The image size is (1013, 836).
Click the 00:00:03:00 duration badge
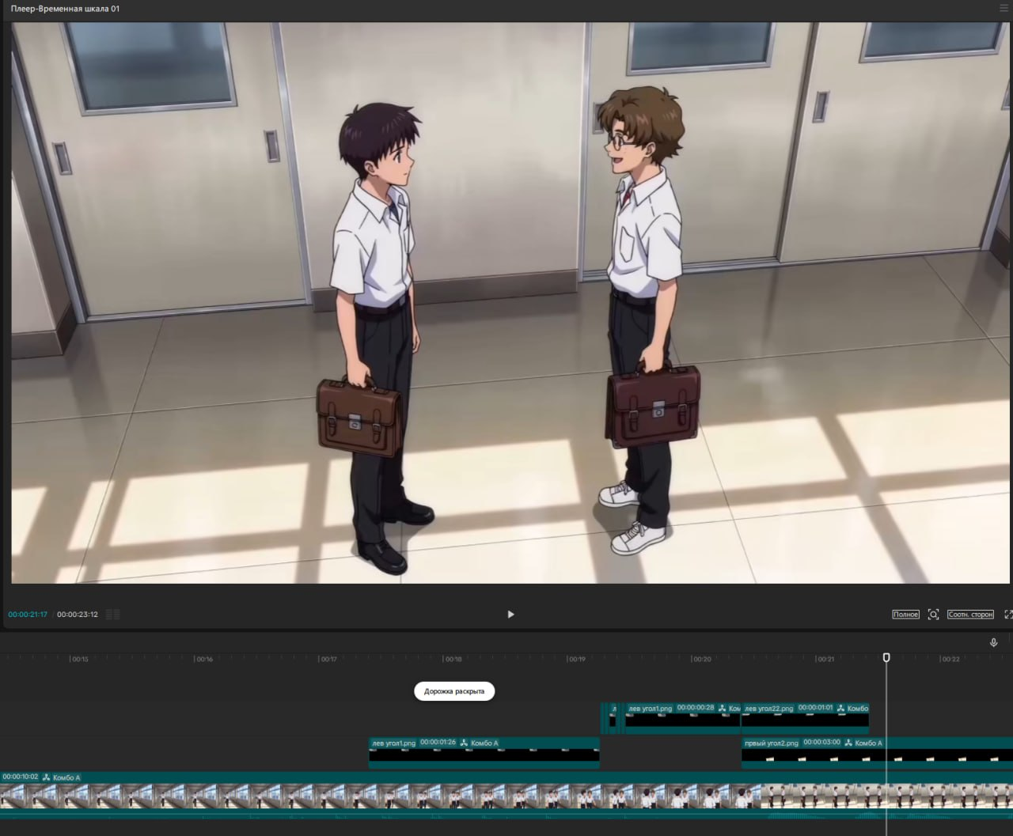[821, 743]
